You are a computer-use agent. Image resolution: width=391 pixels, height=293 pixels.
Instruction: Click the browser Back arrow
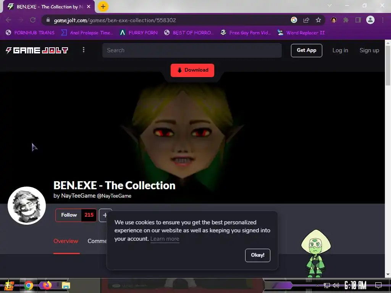(8, 20)
